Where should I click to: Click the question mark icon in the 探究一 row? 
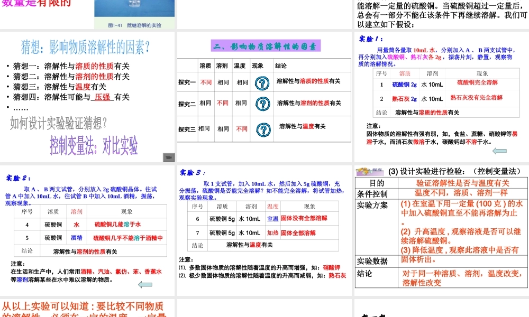pos(262,83)
